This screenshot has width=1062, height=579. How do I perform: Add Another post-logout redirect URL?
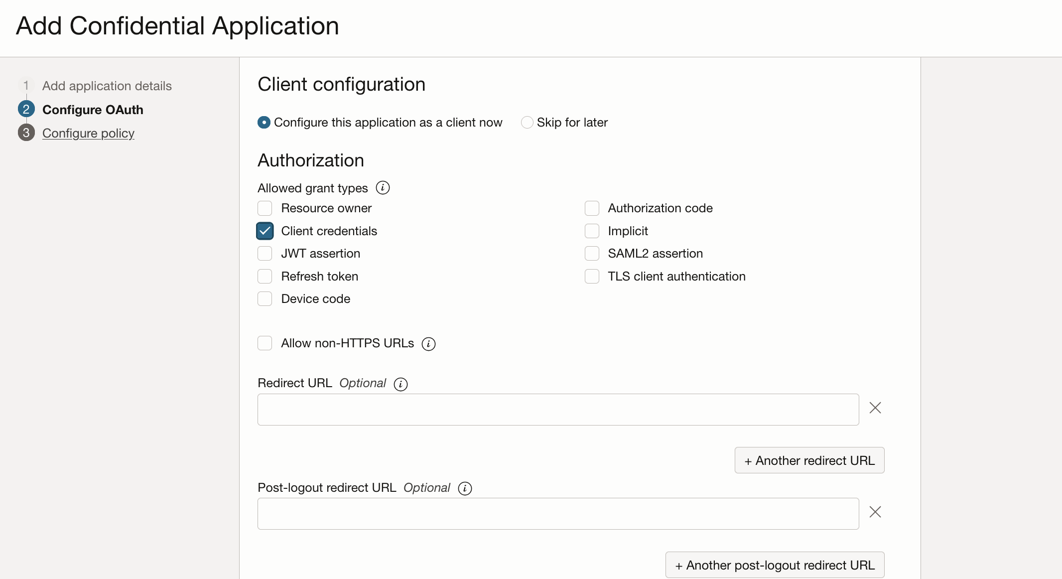click(775, 565)
